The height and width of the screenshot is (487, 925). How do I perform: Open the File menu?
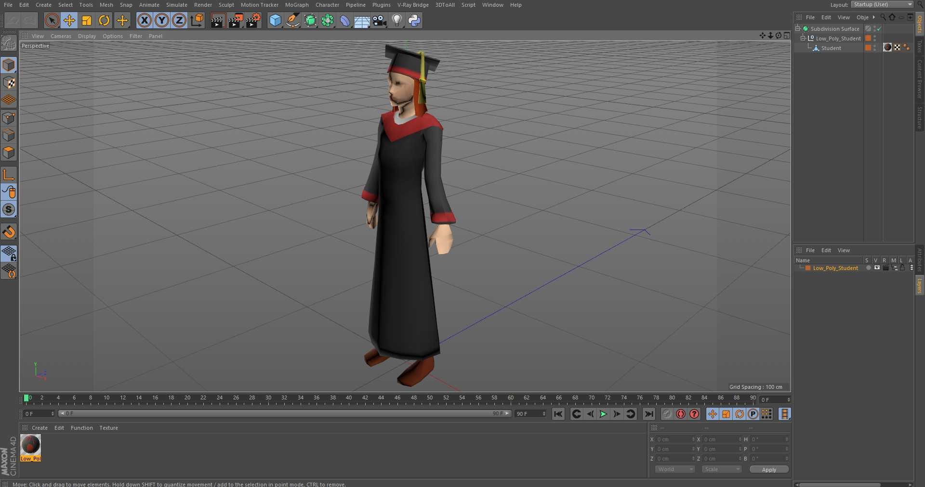click(8, 5)
